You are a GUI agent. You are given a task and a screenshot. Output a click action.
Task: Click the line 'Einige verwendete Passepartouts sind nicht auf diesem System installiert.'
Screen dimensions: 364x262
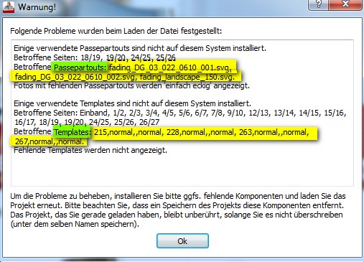click(140, 48)
